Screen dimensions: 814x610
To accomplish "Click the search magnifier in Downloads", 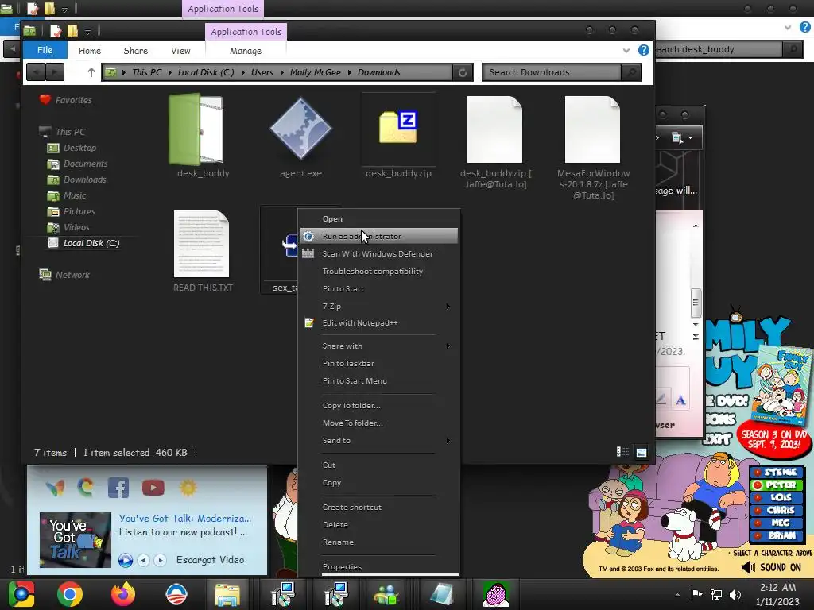I will tap(632, 72).
